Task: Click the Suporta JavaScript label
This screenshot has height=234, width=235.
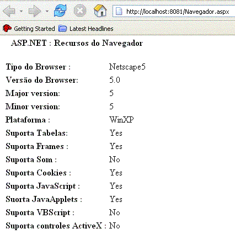Action: pyautogui.click(x=43, y=186)
